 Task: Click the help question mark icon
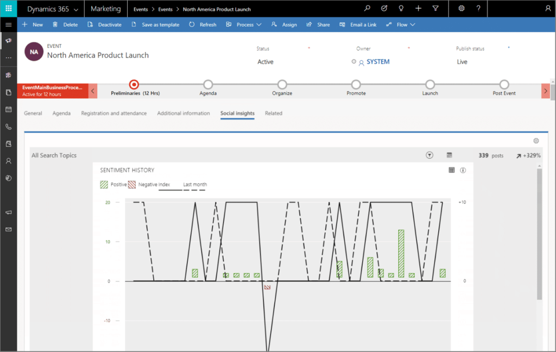click(x=478, y=9)
